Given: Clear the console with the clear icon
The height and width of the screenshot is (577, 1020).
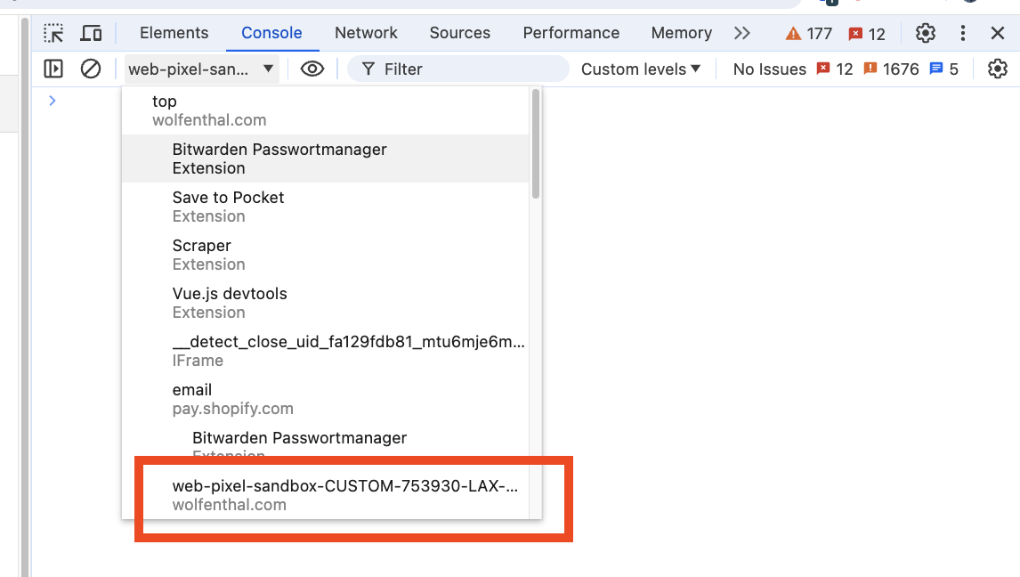Looking at the screenshot, I should click(91, 69).
